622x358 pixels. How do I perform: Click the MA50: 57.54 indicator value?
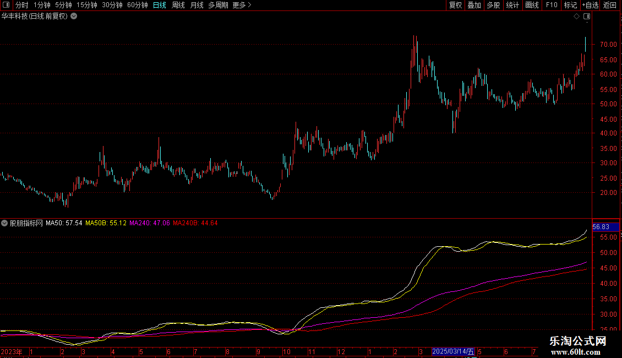(64, 223)
